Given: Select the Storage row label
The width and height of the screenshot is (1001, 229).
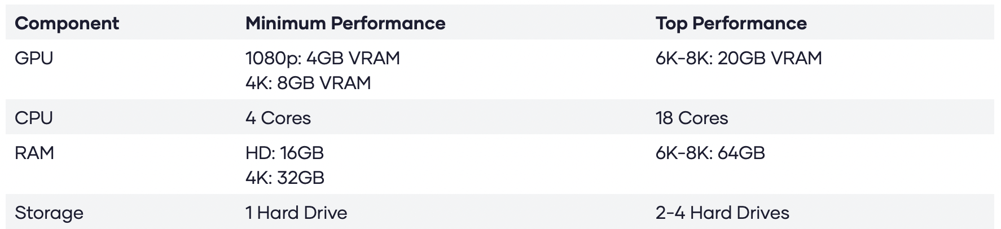Looking at the screenshot, I should (x=49, y=213).
